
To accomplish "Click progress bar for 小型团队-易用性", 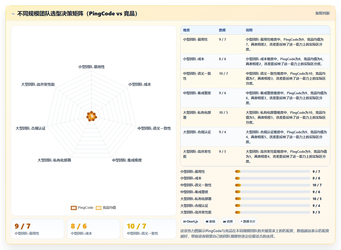I will point(273,171).
